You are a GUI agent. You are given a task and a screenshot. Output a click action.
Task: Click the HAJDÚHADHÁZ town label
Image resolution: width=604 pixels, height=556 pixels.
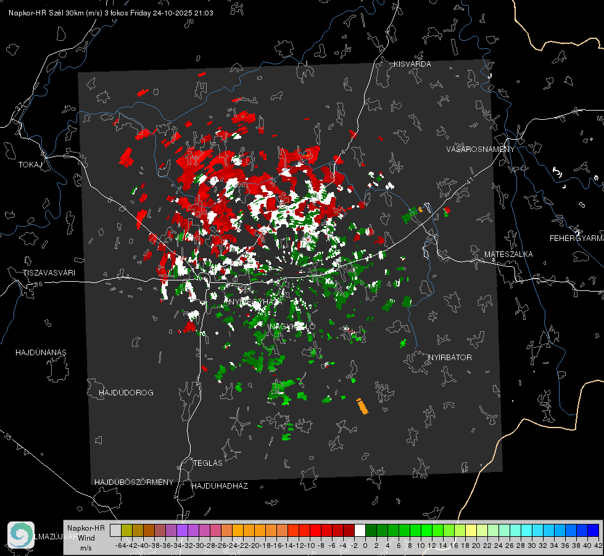(220, 486)
